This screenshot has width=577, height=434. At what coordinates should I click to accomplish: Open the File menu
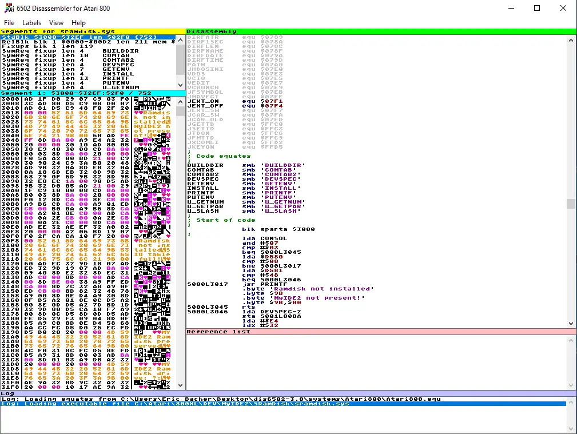(x=9, y=23)
